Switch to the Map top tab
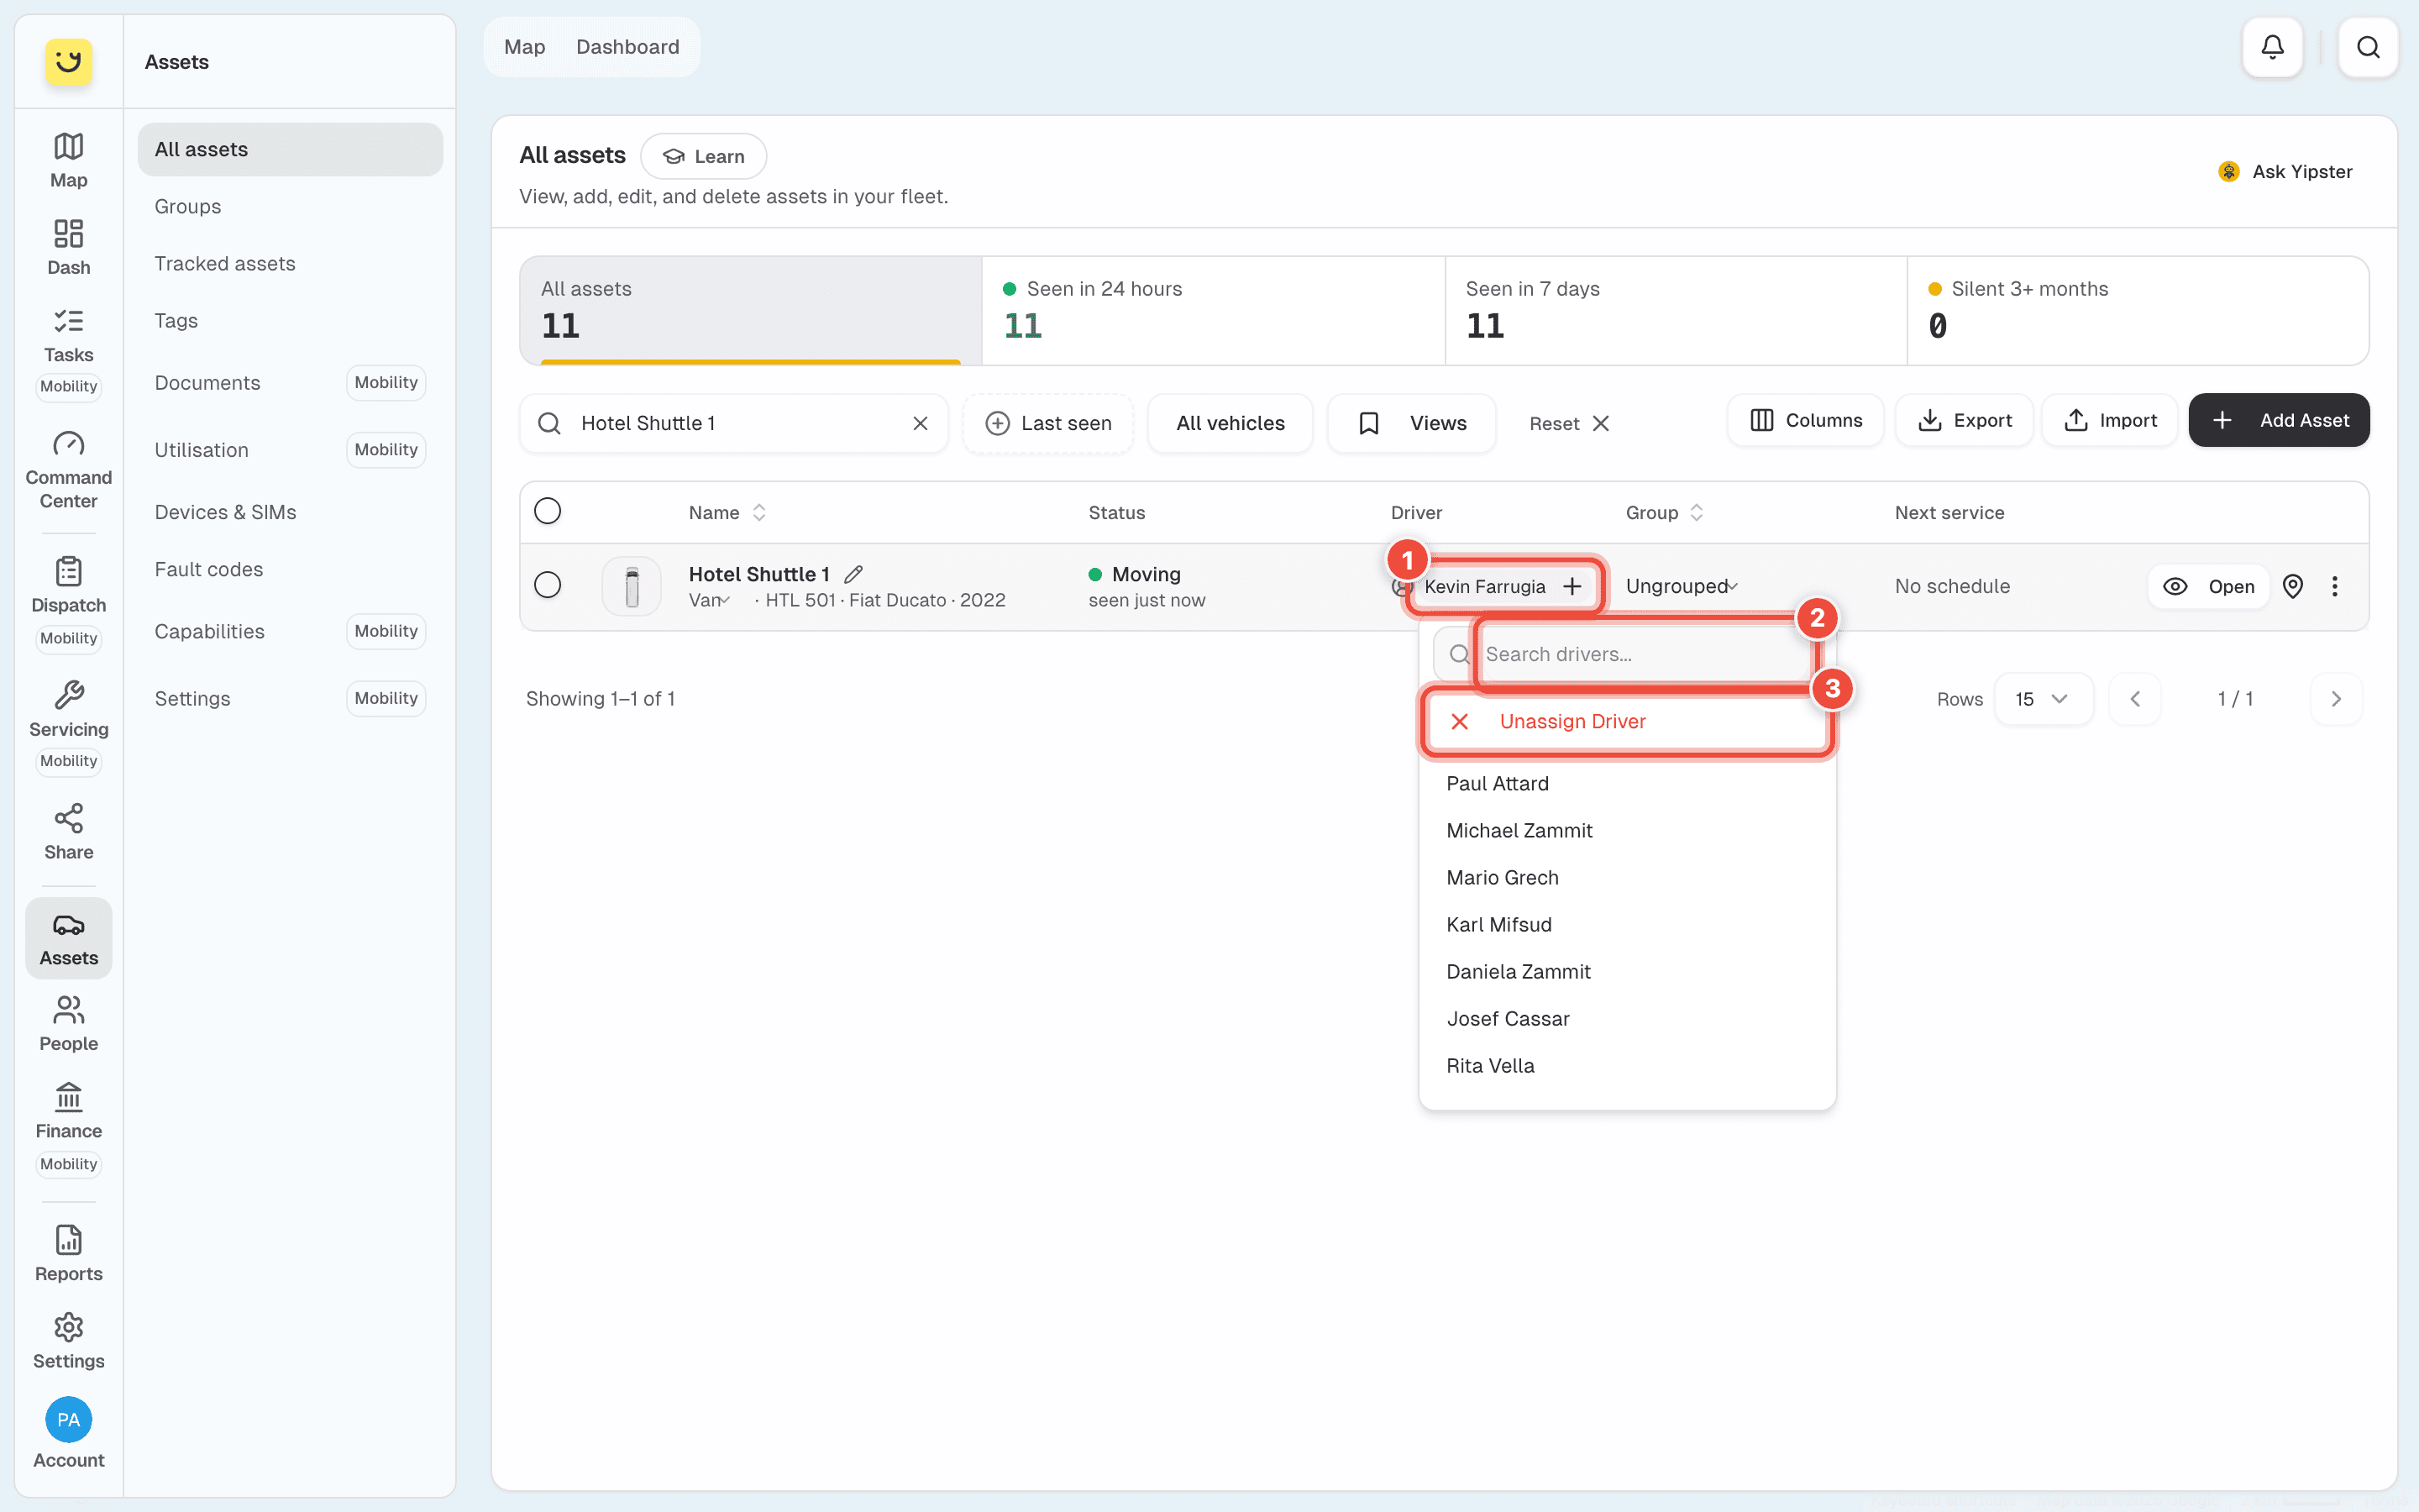2419x1512 pixels. click(524, 47)
